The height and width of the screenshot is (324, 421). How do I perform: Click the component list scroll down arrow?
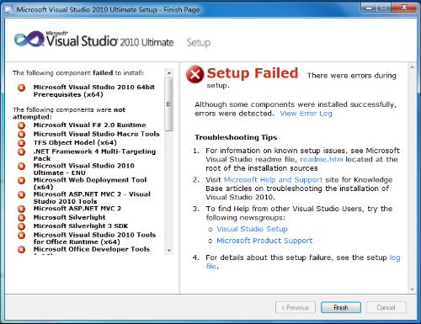[168, 250]
